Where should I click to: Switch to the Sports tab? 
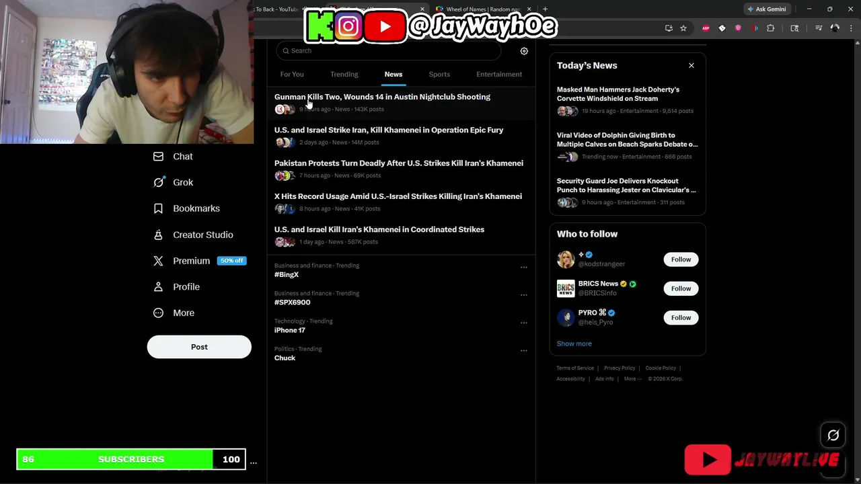click(439, 75)
